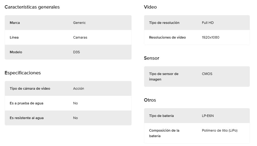The height and width of the screenshot is (146, 257).
Task: Click the "Full HD" resolution value
Action: [208, 23]
